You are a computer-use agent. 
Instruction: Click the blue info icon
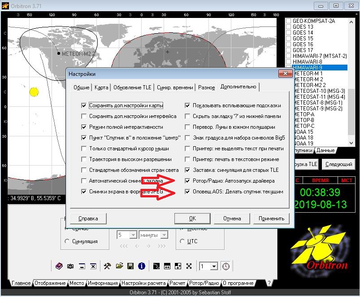pyautogui.click(x=142, y=266)
